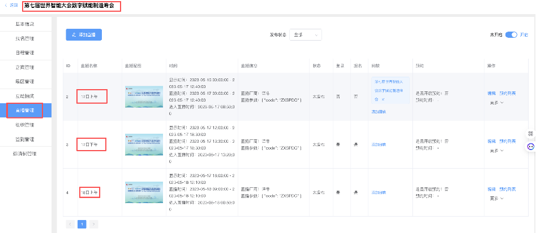The image size is (536, 233).
Task: Expand 更多 for the ID 2 row
Action: [495, 103]
